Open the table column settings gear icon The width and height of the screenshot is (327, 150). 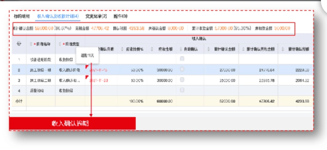19,44
